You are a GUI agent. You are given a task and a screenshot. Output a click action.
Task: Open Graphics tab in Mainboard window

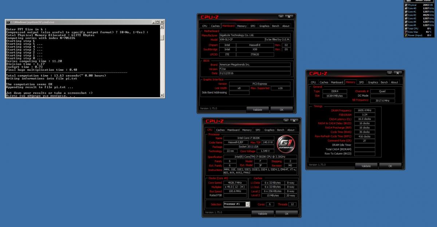coord(264,26)
